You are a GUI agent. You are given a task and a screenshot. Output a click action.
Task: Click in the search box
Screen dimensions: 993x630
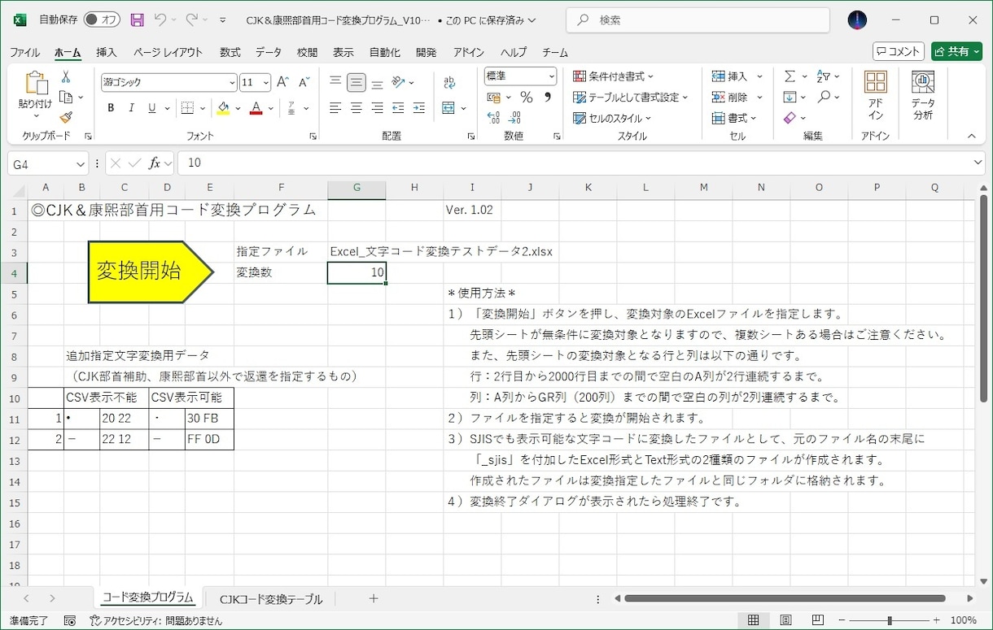698,20
